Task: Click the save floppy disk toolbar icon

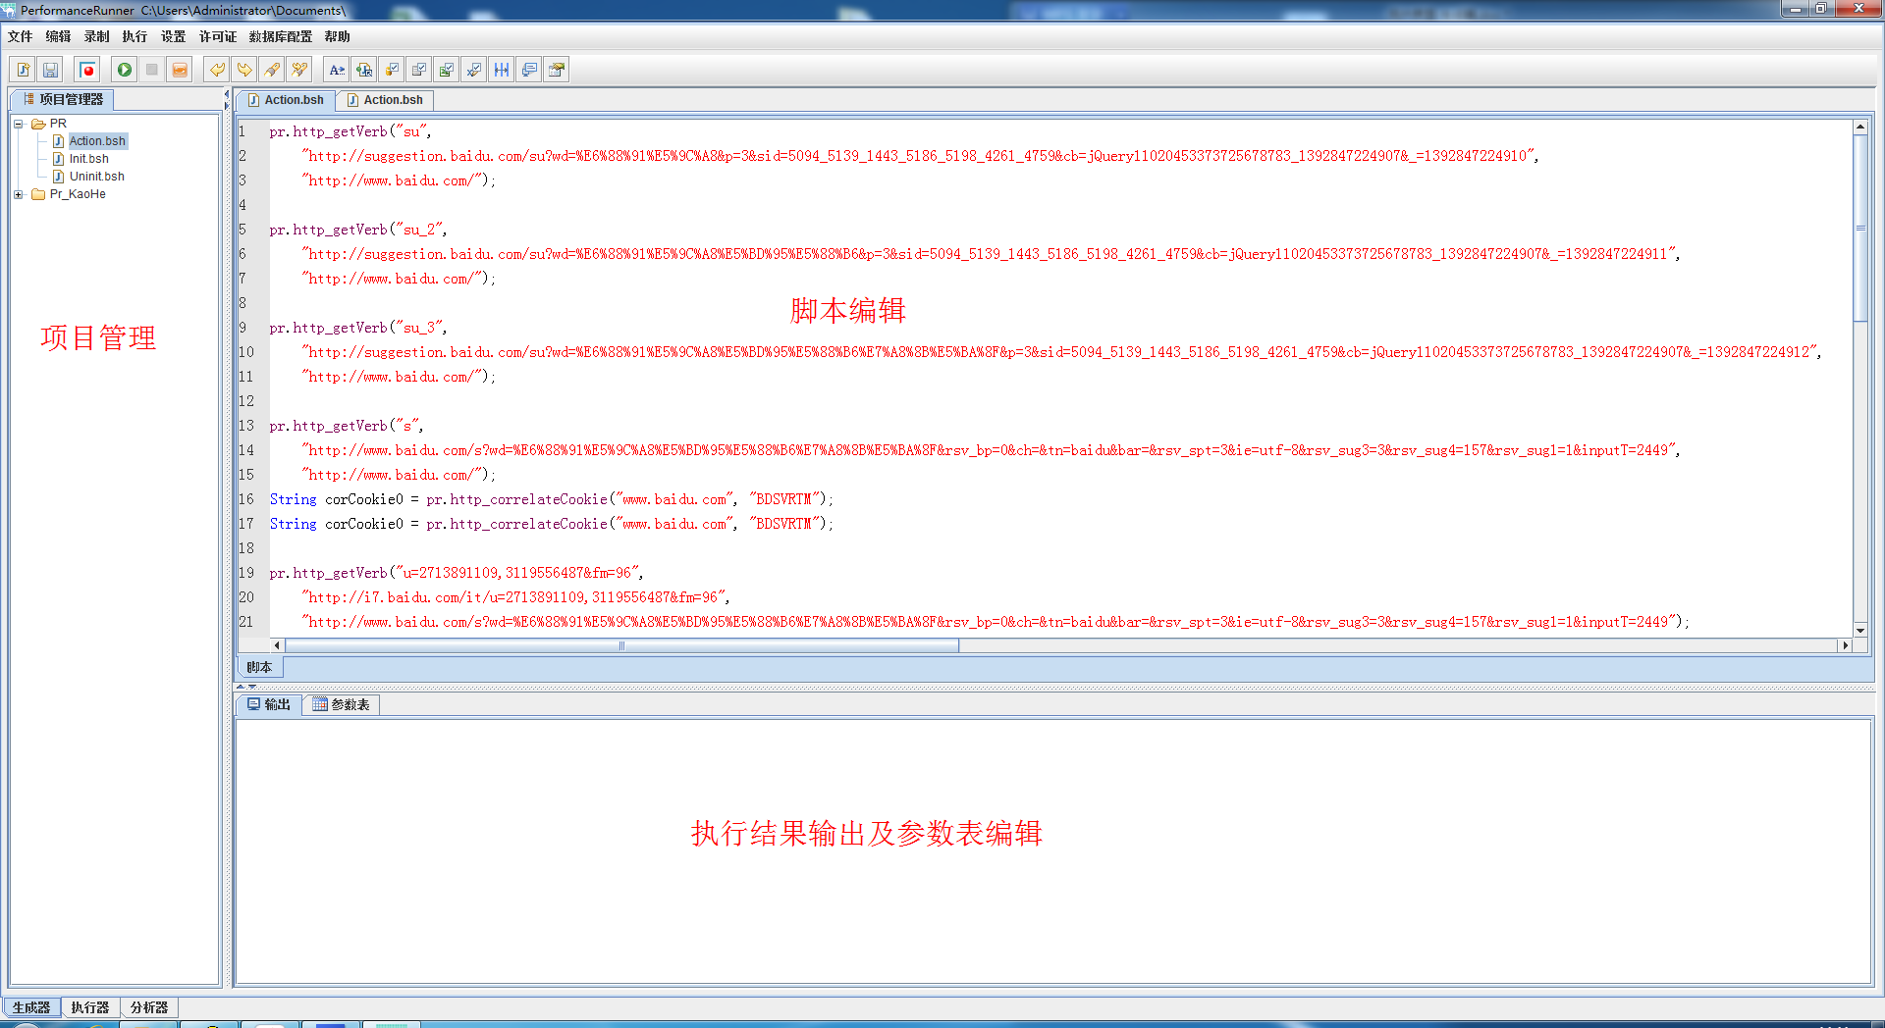Action: (50, 70)
